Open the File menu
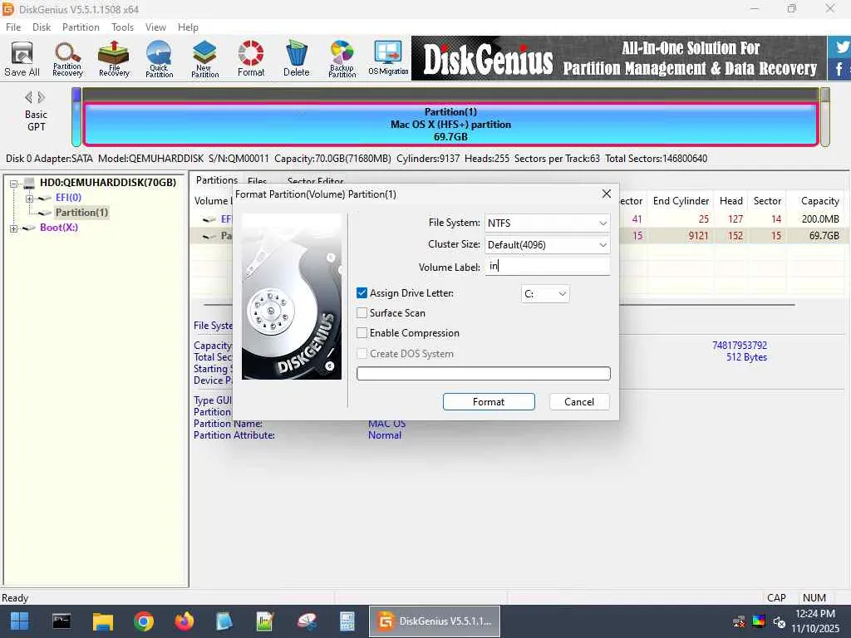851x638 pixels. click(x=13, y=27)
